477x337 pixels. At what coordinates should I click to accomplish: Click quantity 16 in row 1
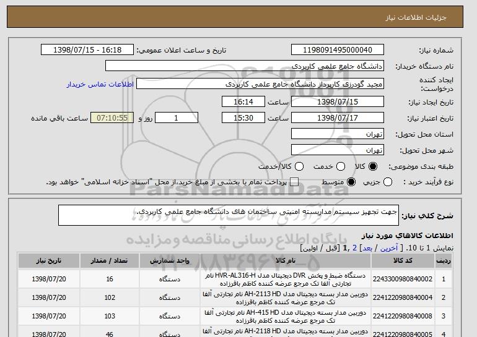pyautogui.click(x=110, y=279)
